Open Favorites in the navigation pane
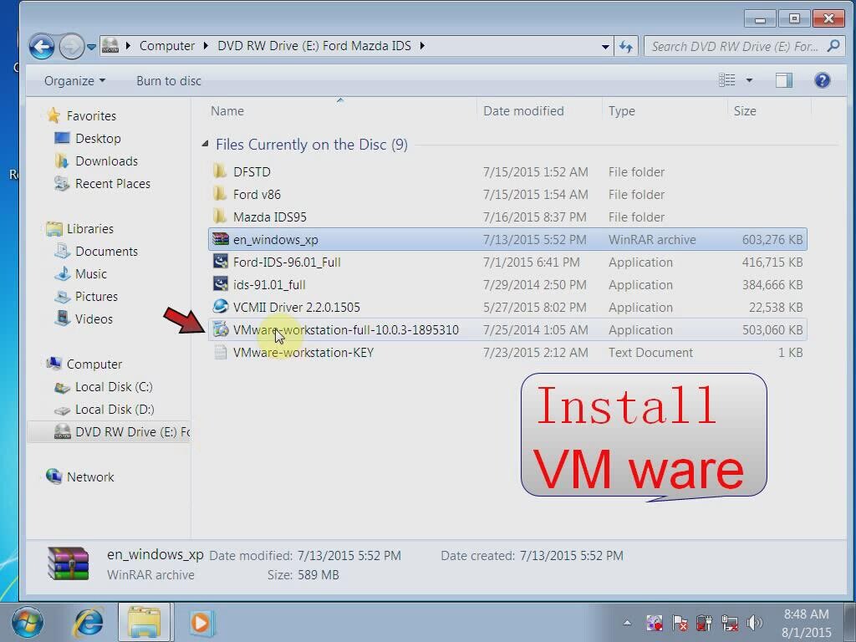 point(91,115)
